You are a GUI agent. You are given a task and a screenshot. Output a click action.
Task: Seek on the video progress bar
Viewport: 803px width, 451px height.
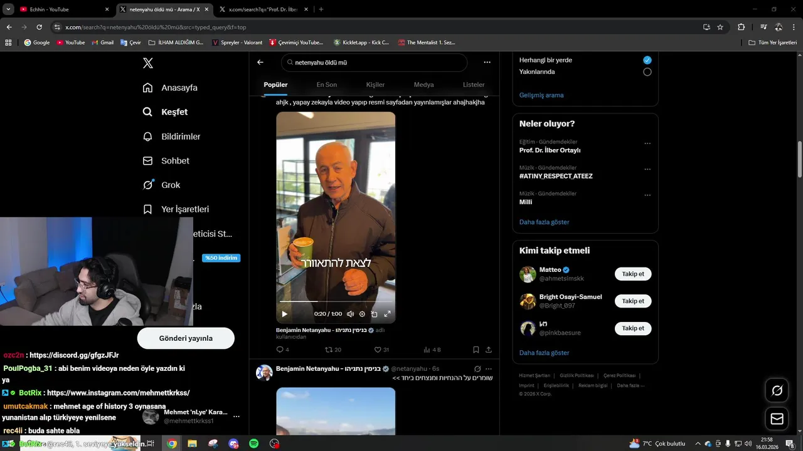(x=336, y=302)
